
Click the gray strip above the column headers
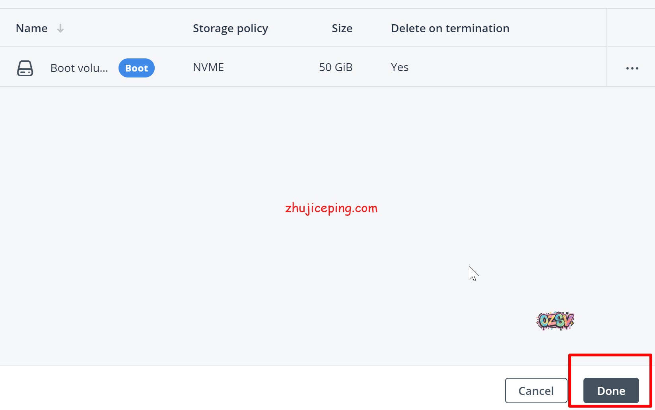click(x=318, y=4)
